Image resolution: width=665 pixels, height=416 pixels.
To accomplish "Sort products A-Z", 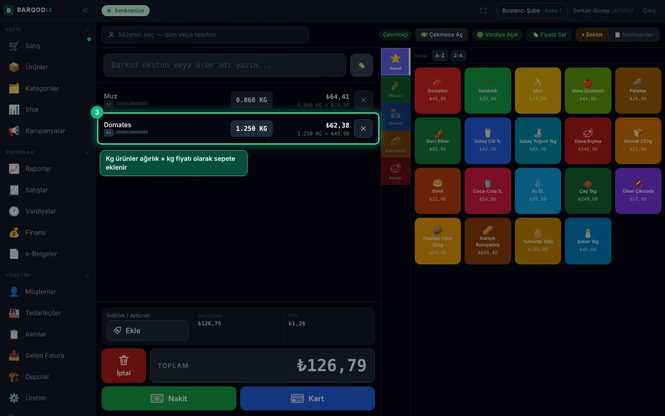I will pyautogui.click(x=440, y=55).
